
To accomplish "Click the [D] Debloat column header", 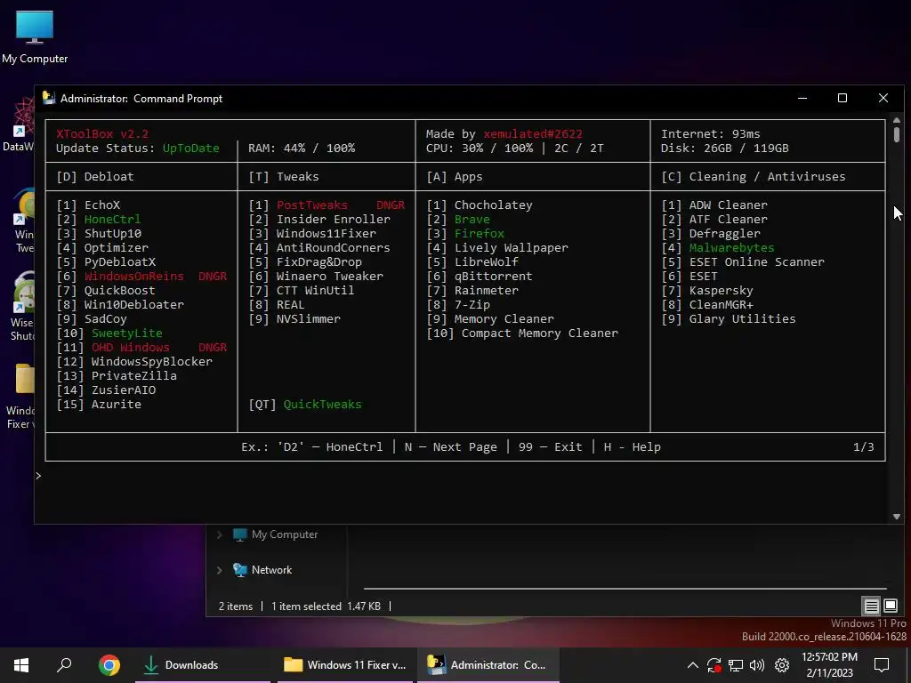I will click(x=95, y=177).
